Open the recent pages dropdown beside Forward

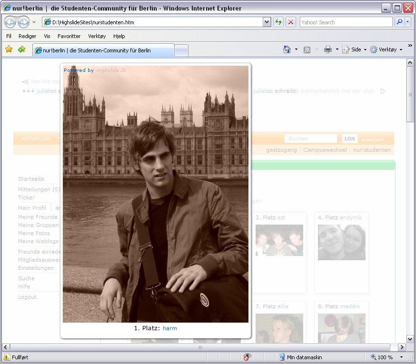pyautogui.click(x=34, y=22)
